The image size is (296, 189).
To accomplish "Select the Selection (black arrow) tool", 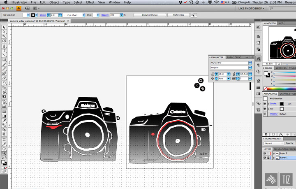I will 4,27.
